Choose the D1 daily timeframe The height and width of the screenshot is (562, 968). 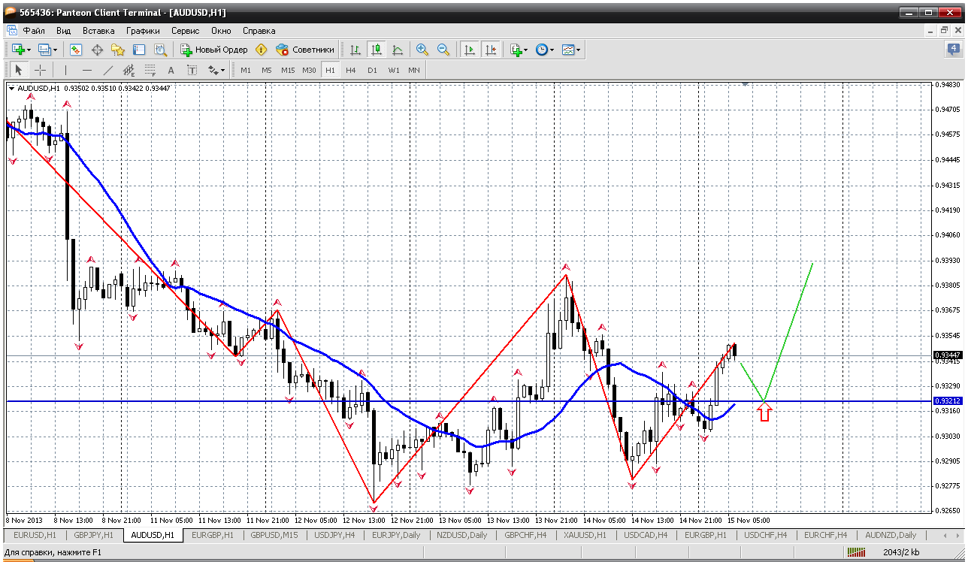click(372, 70)
